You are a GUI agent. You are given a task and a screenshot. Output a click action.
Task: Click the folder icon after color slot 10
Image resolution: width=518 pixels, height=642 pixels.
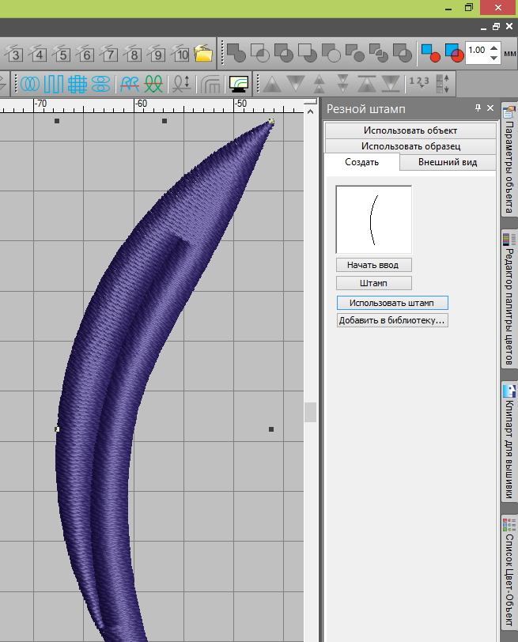(x=203, y=54)
